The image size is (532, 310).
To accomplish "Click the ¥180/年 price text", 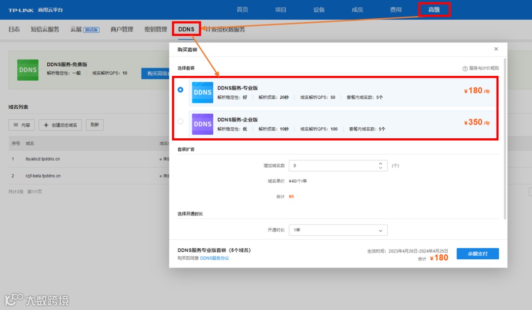I will [477, 91].
